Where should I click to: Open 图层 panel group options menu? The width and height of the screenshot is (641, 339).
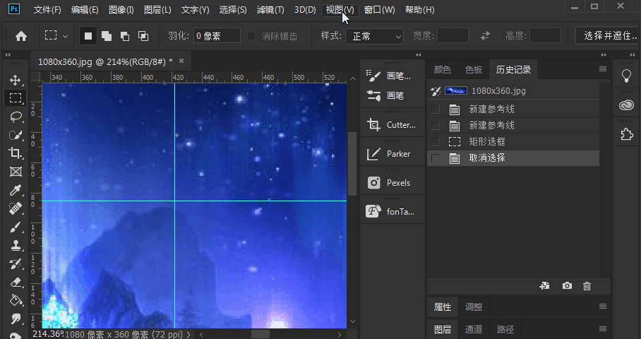pyautogui.click(x=603, y=329)
